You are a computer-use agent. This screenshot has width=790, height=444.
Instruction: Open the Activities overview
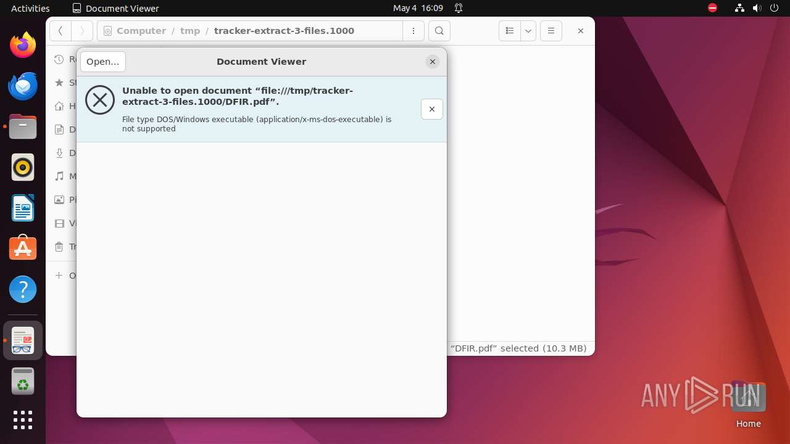tap(30, 8)
